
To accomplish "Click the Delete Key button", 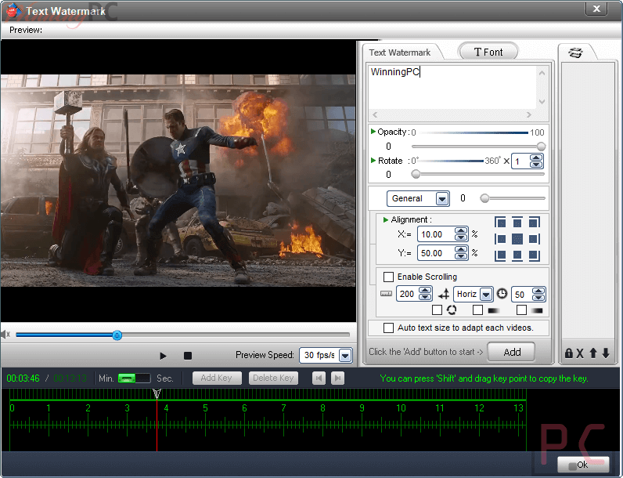I will pos(273,378).
